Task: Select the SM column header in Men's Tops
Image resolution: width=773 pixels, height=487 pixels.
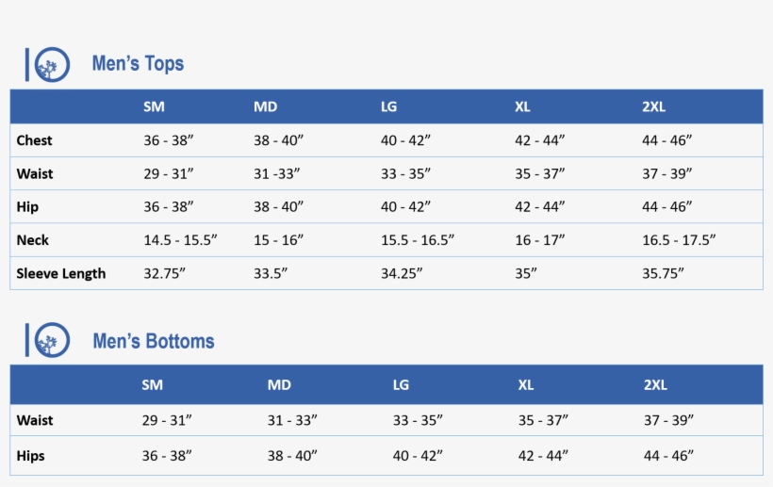Action: click(x=154, y=106)
